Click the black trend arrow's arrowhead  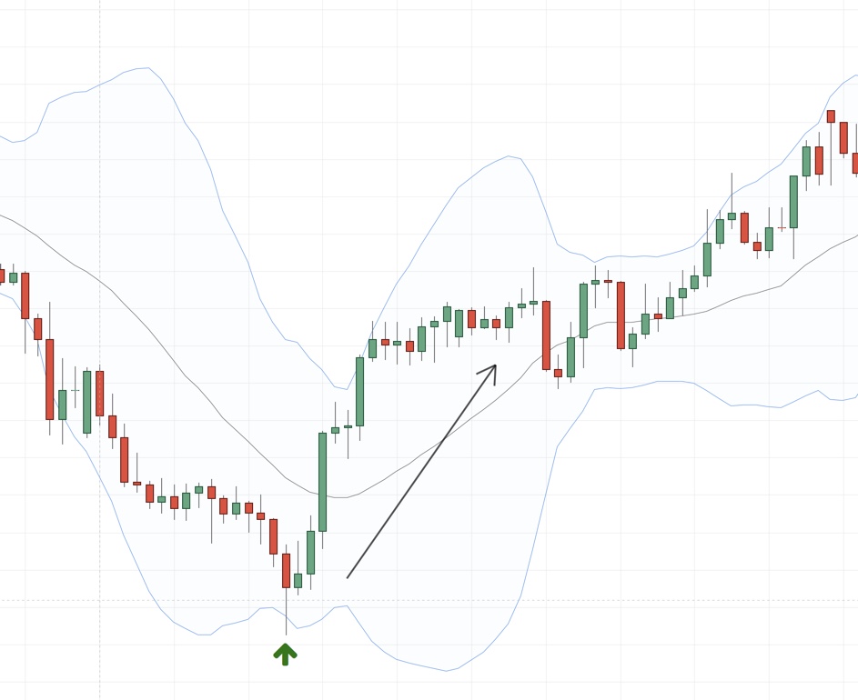[493, 367]
